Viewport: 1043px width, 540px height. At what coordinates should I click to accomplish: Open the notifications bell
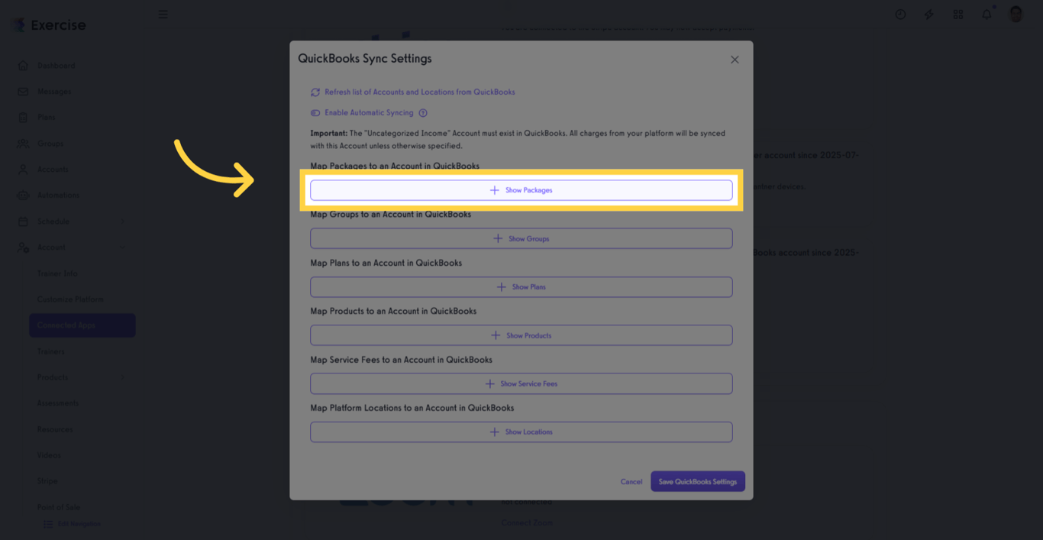click(x=986, y=15)
